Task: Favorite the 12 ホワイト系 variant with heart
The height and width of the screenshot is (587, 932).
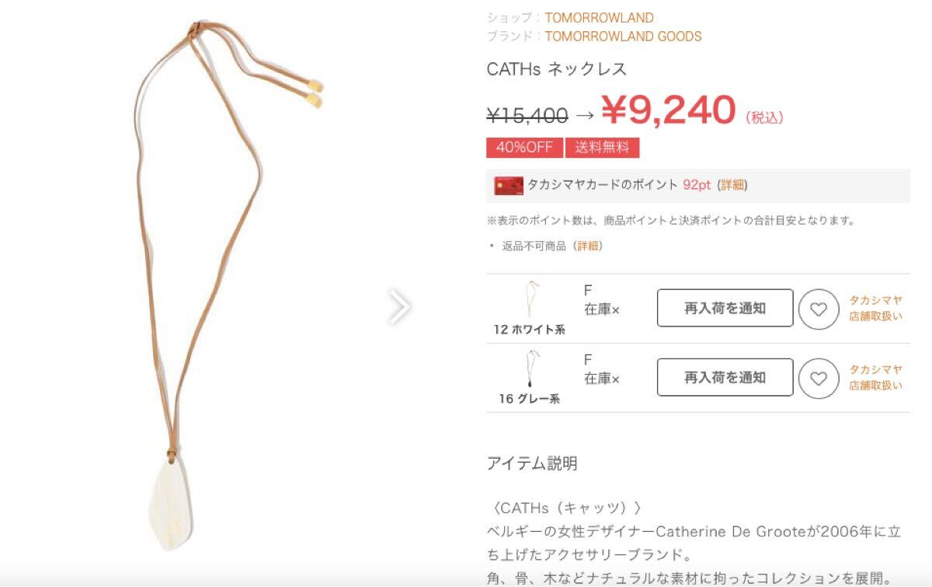Action: (x=819, y=309)
